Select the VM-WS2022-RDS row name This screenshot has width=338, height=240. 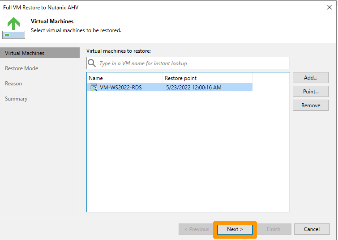pyautogui.click(x=121, y=88)
